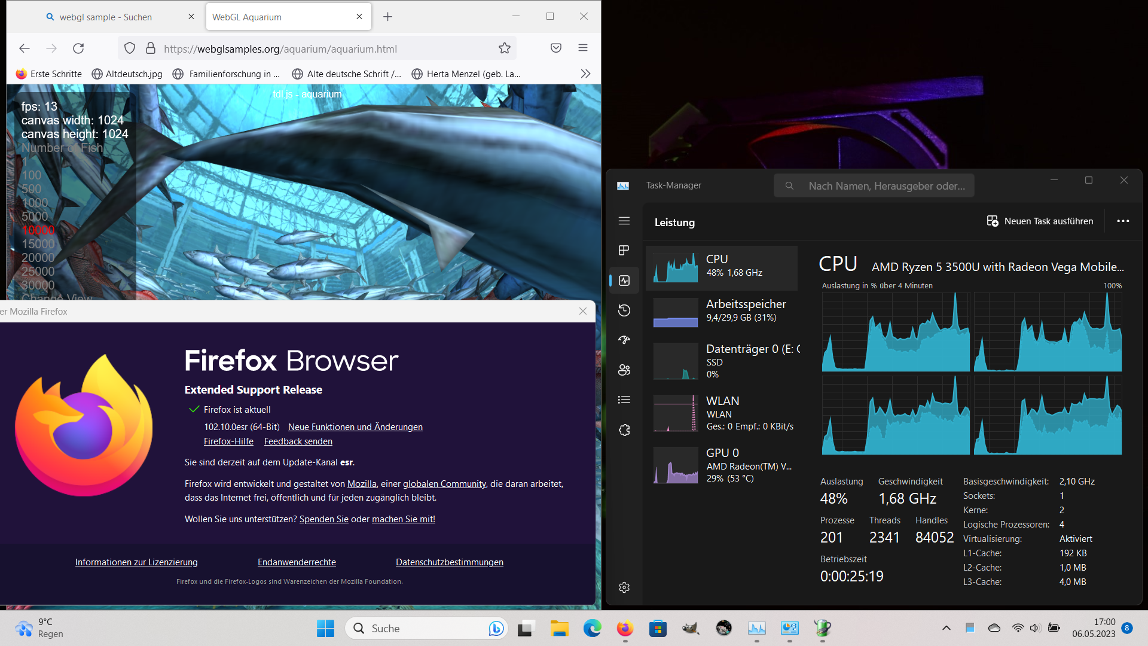Image resolution: width=1148 pixels, height=646 pixels.
Task: Click the Task Manager search field
Action: point(874,185)
